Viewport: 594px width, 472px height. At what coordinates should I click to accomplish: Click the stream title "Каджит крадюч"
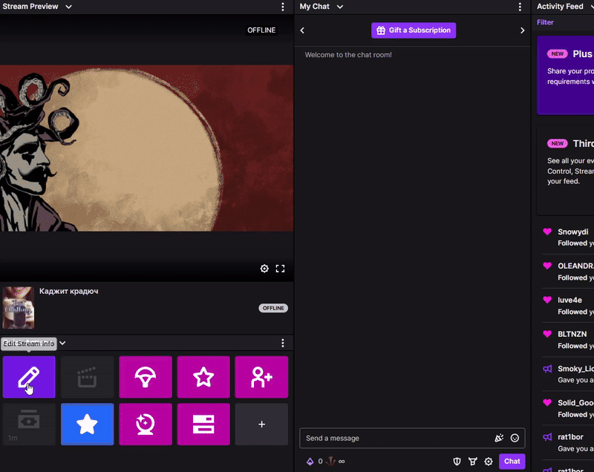point(68,291)
